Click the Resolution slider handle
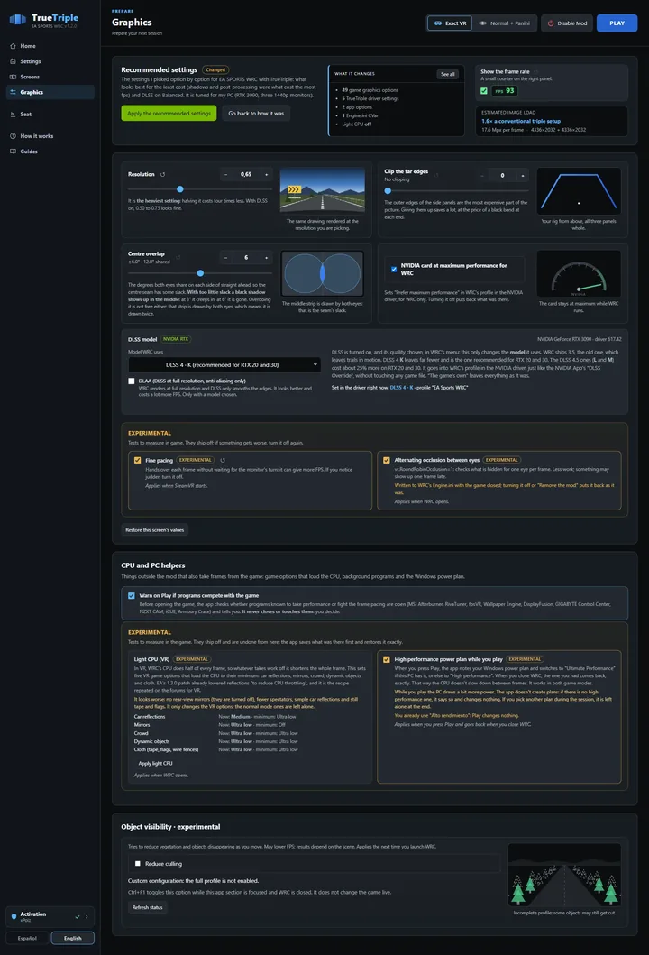The image size is (649, 955). (x=179, y=189)
